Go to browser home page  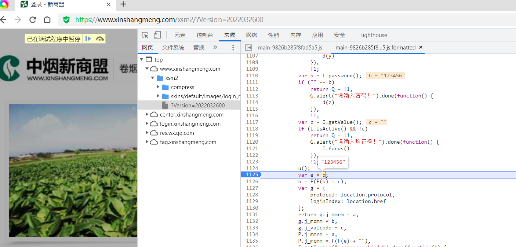coord(47,20)
